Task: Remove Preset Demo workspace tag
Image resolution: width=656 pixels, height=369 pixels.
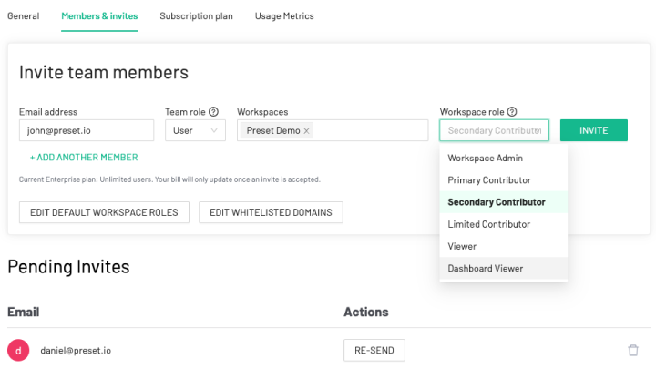Action: (306, 131)
